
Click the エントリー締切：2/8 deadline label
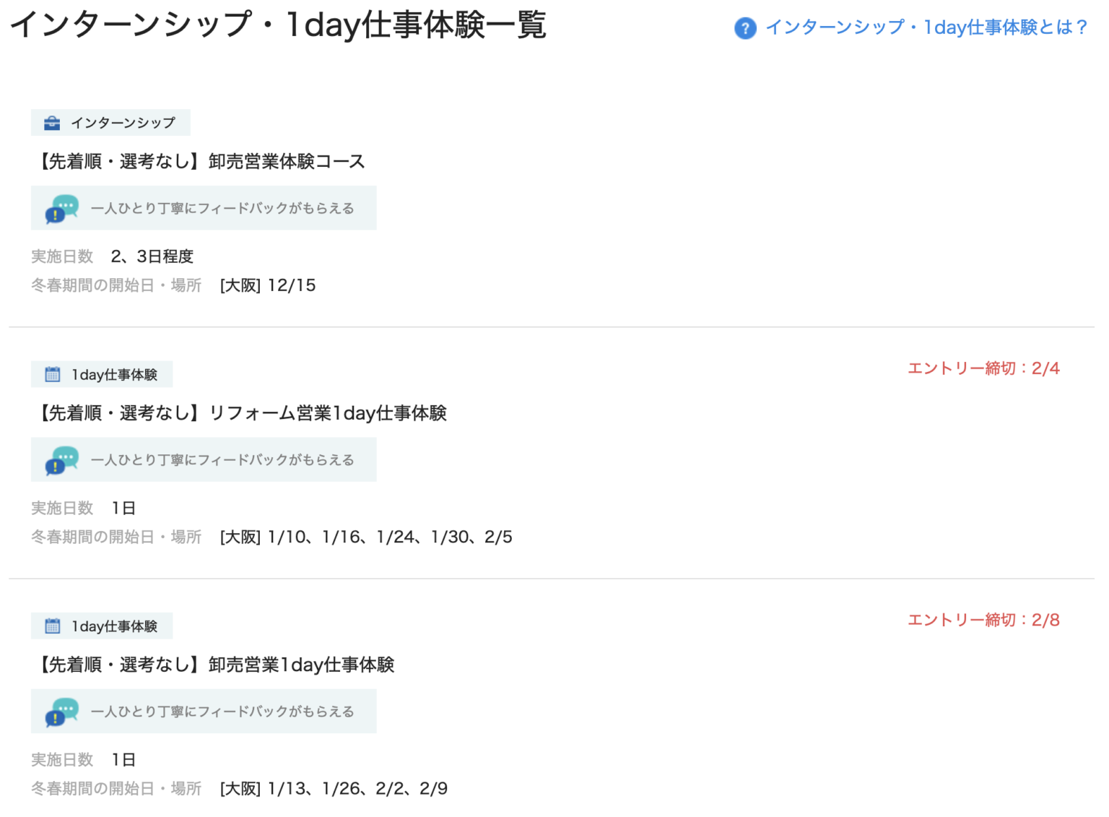point(983,620)
